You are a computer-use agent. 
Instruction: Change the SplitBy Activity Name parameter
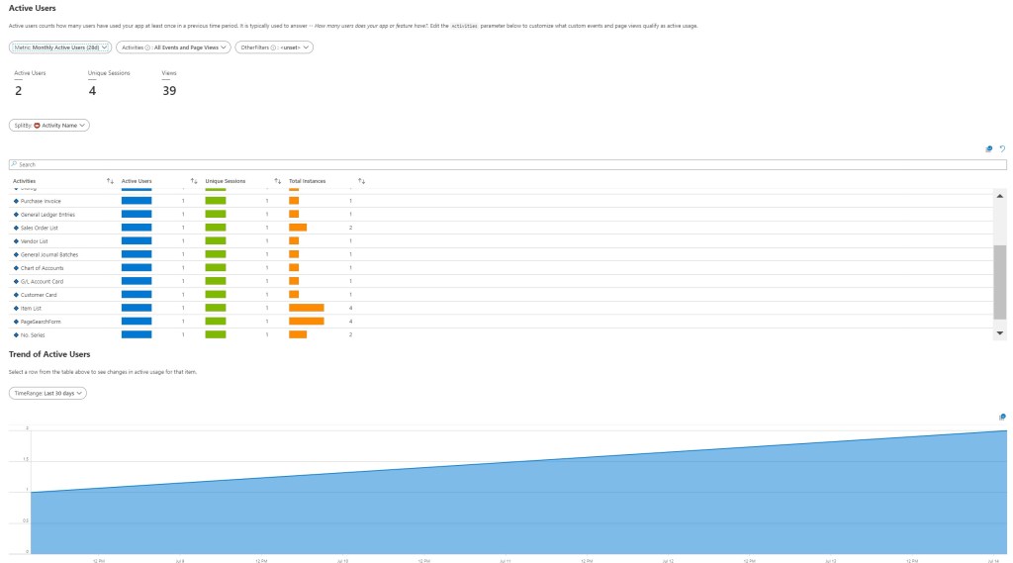(x=49, y=126)
